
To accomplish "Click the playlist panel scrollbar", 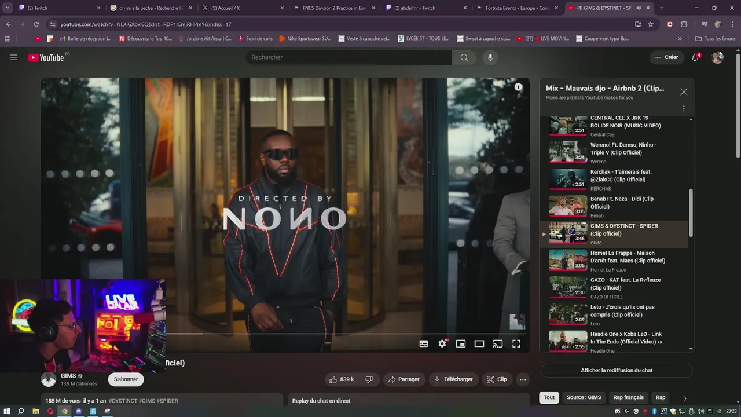I will [x=691, y=213].
